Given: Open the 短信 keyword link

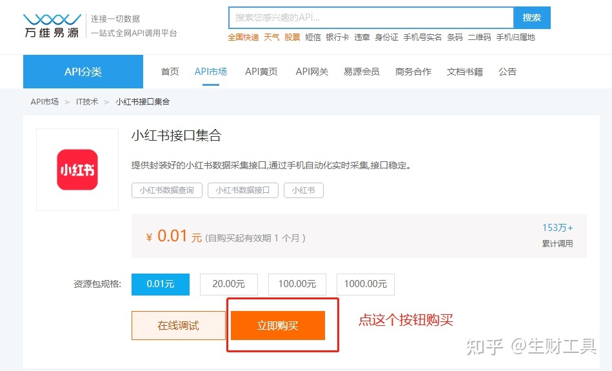Looking at the screenshot, I should pyautogui.click(x=313, y=37).
